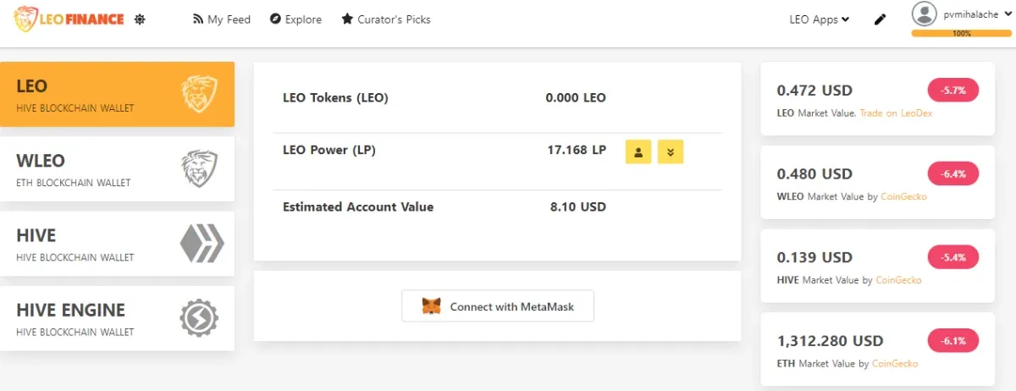The image size is (1016, 391).
Task: Click the delegate LEO Power person icon
Action: coord(638,151)
